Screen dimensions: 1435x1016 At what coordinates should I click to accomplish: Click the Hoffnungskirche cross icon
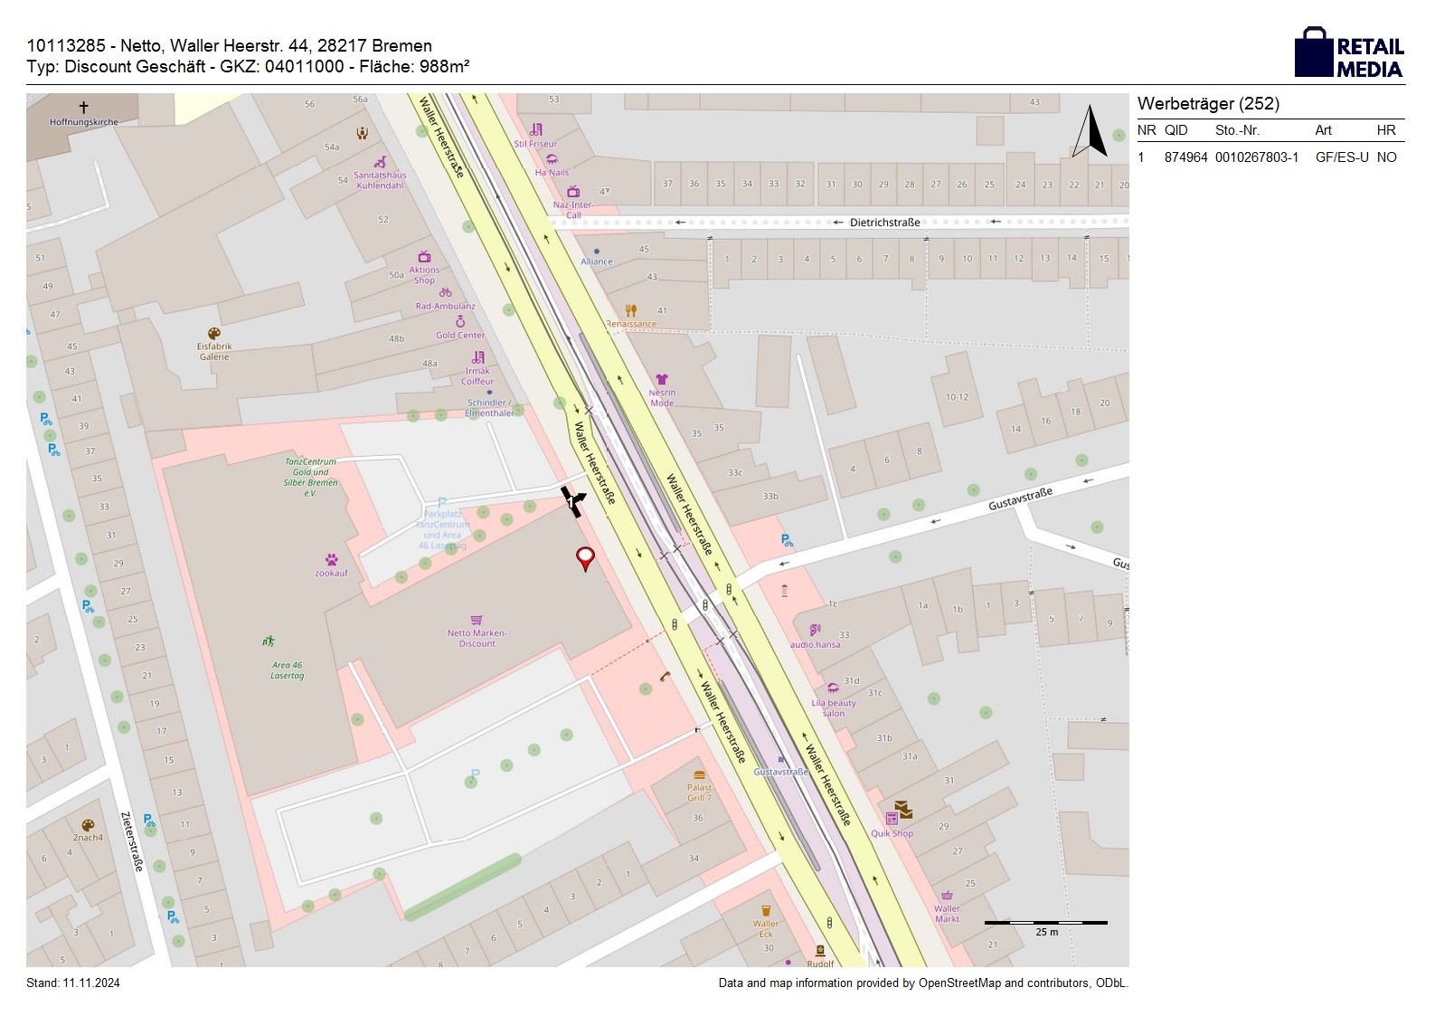click(x=83, y=108)
